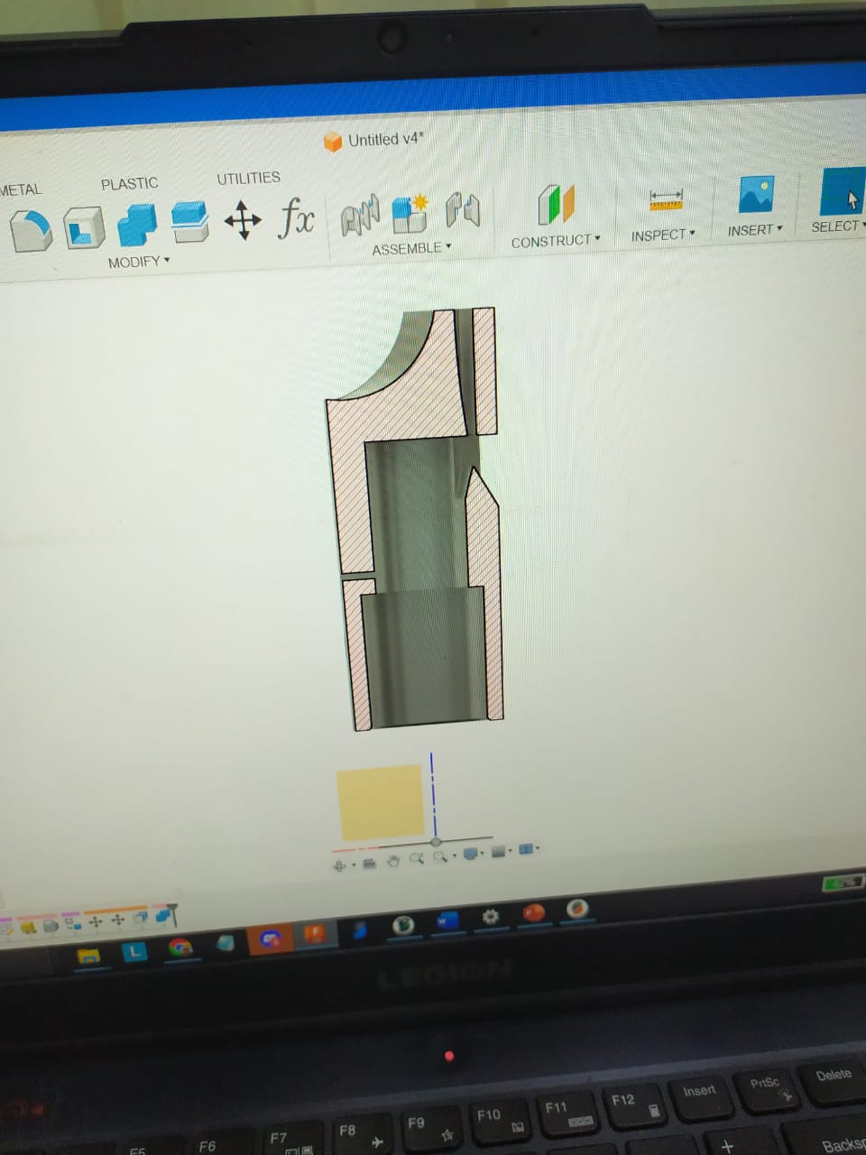The height and width of the screenshot is (1155, 866).
Task: Open the CONSTRUCT dropdown menu
Action: tap(555, 241)
